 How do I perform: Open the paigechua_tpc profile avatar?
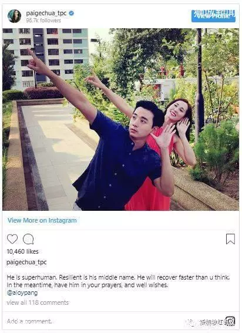(14, 16)
